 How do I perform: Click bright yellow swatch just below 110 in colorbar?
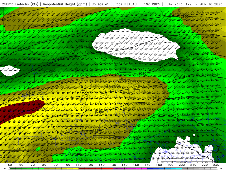click(76, 169)
